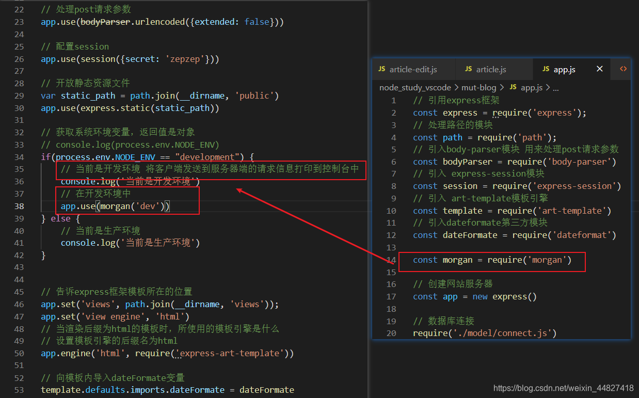Click the JS icon in the breadcrumb path
Screen dimensions: 639x398
[x=513, y=87]
